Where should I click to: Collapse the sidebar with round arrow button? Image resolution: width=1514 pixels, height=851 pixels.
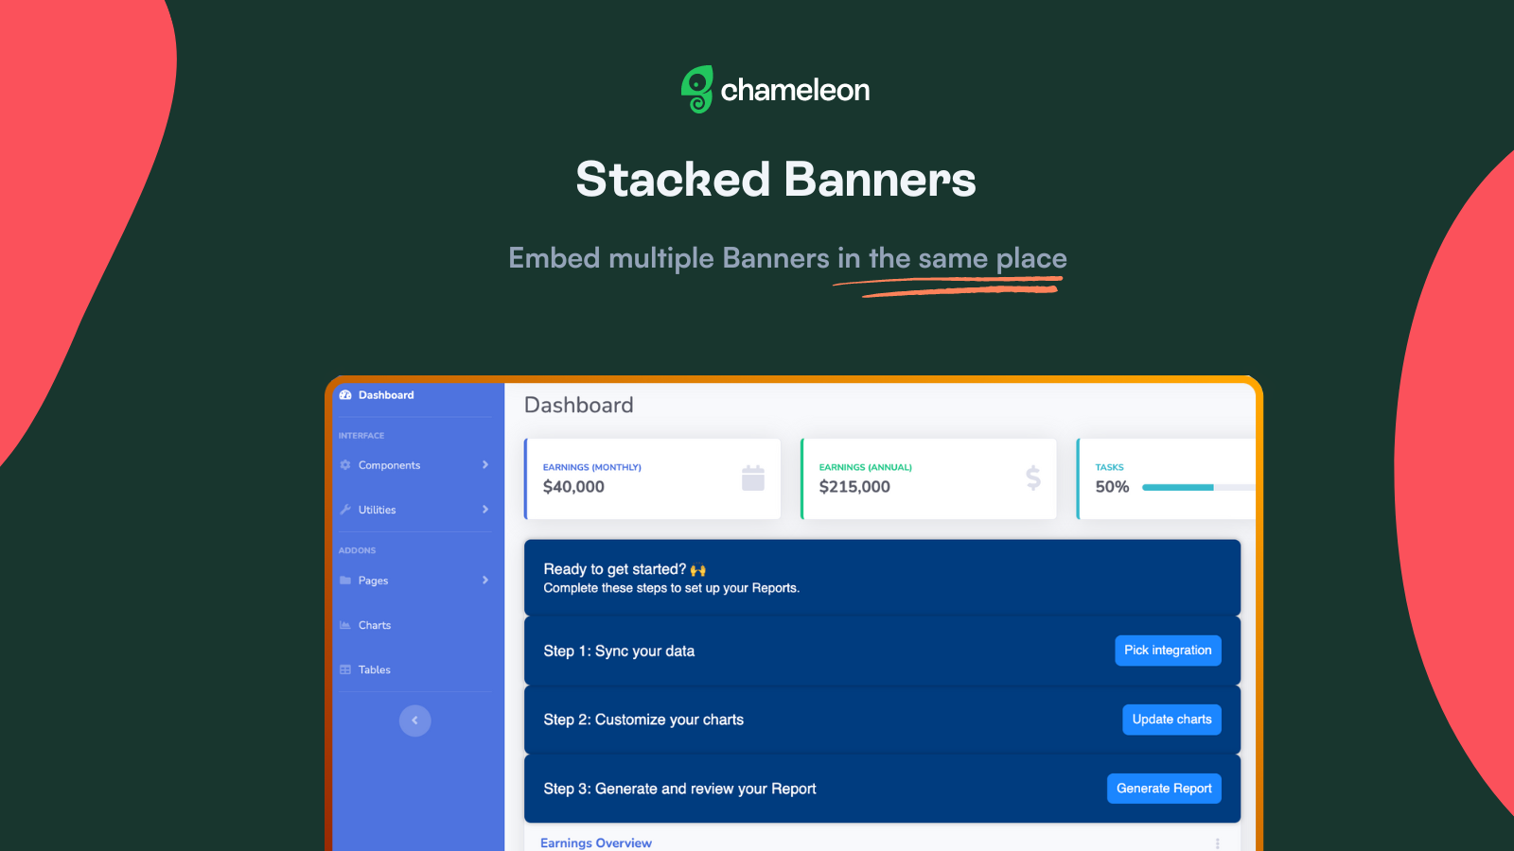(414, 721)
